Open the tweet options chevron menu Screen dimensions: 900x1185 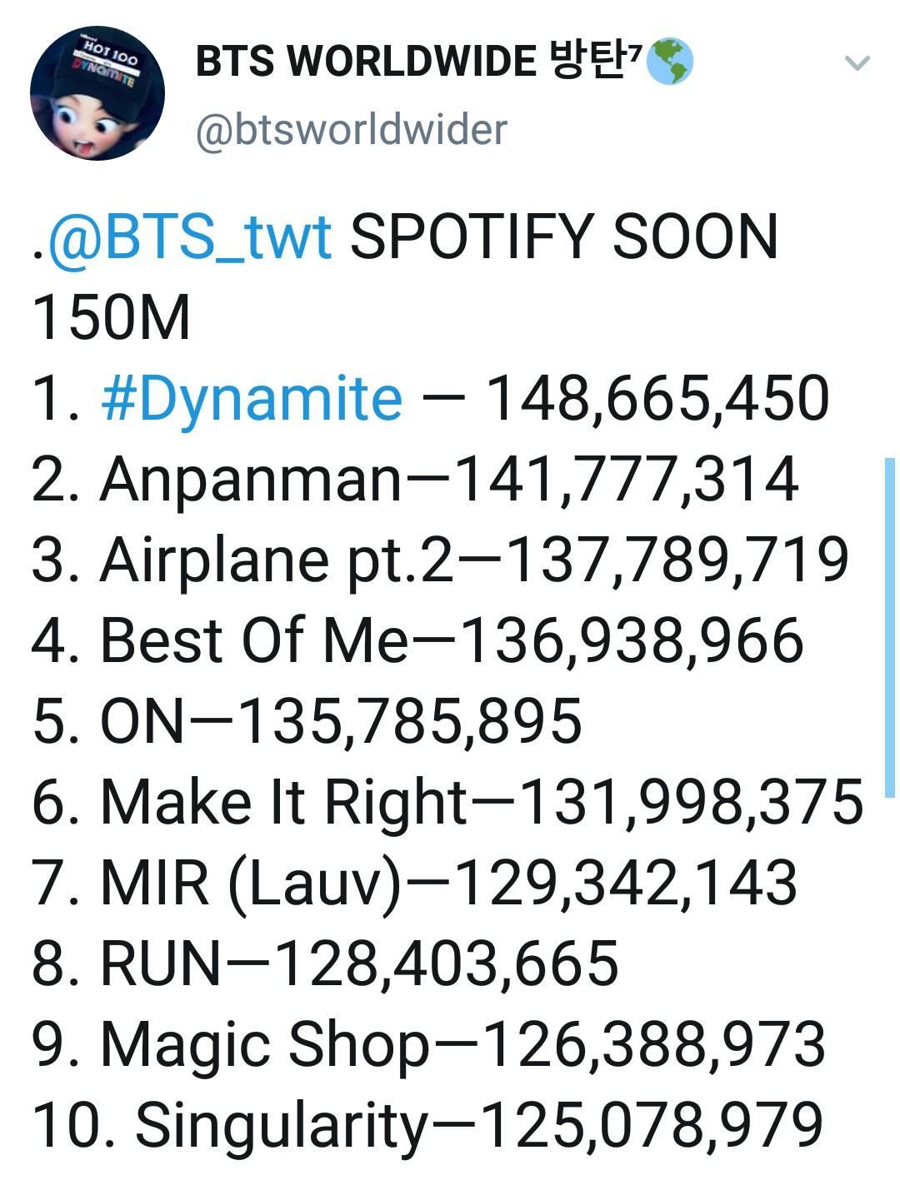click(x=857, y=62)
